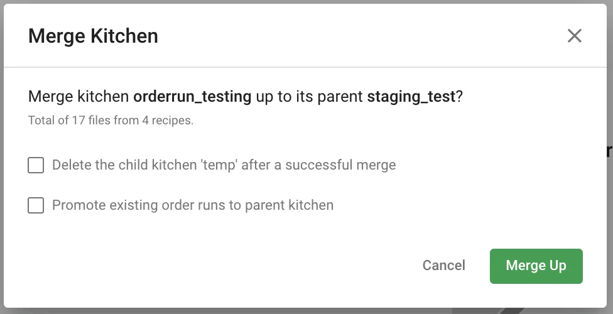Enable deleting child kitchen after merge

coord(36,165)
